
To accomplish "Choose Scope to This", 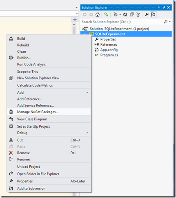I will 49,72.
